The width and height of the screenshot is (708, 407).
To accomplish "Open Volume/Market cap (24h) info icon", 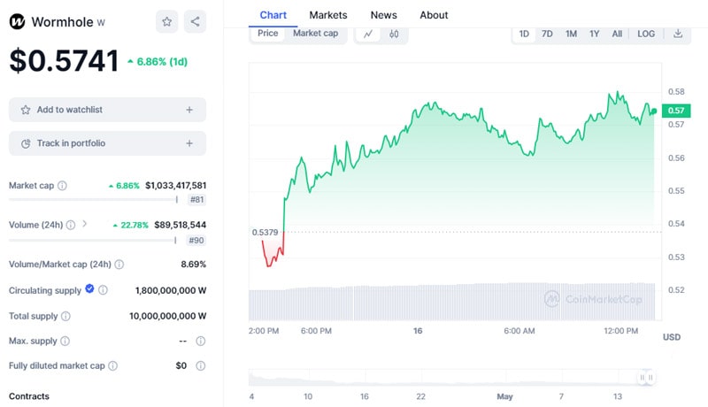I will [x=119, y=265].
